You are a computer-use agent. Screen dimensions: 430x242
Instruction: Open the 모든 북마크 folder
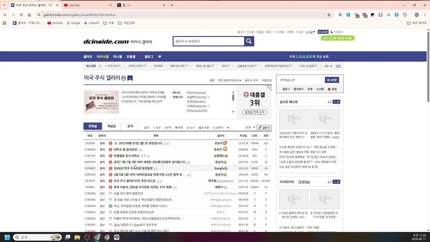417,23
